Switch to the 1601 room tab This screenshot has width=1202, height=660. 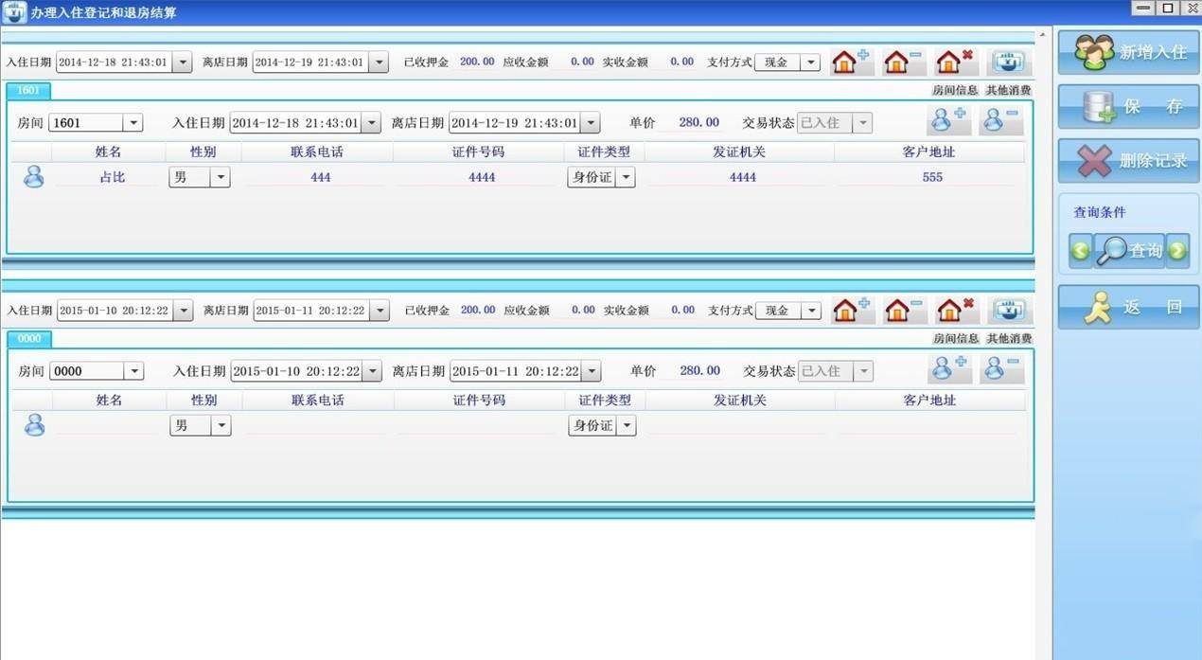coord(28,91)
